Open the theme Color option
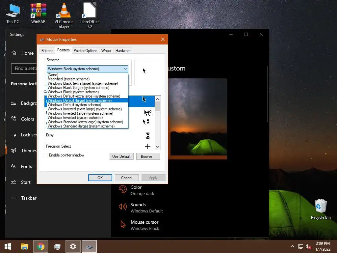Image resolution: width=337 pixels, height=253 pixels. tap(136, 190)
